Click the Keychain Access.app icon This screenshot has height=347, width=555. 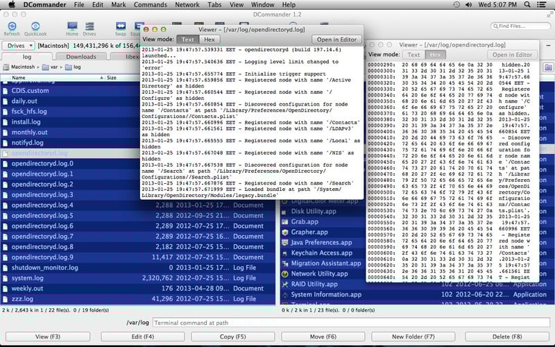click(x=284, y=253)
